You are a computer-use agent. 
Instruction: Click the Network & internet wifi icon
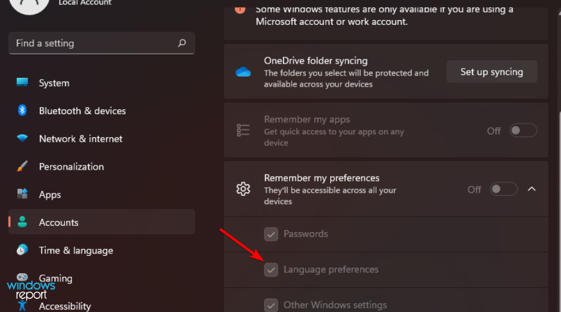pos(22,139)
